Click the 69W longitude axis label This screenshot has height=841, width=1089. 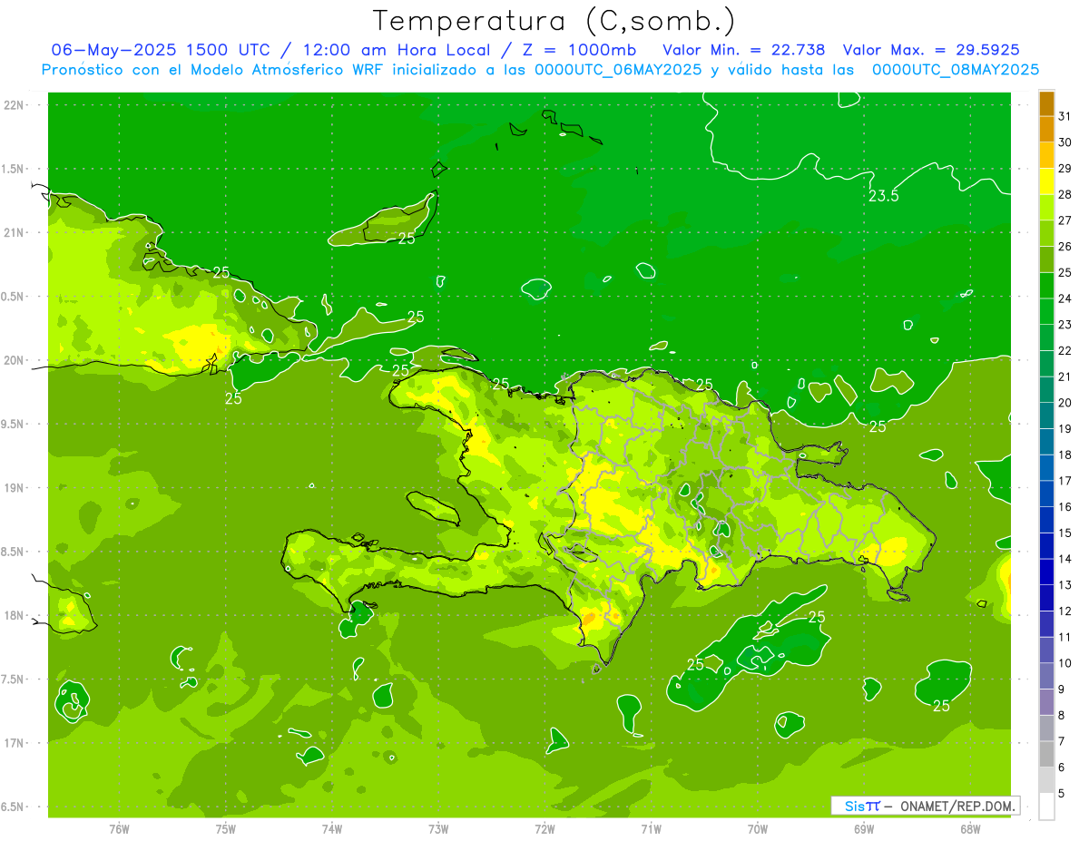pyautogui.click(x=864, y=828)
